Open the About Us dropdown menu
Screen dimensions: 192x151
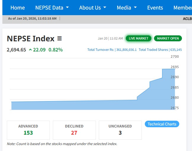[x=93, y=8]
